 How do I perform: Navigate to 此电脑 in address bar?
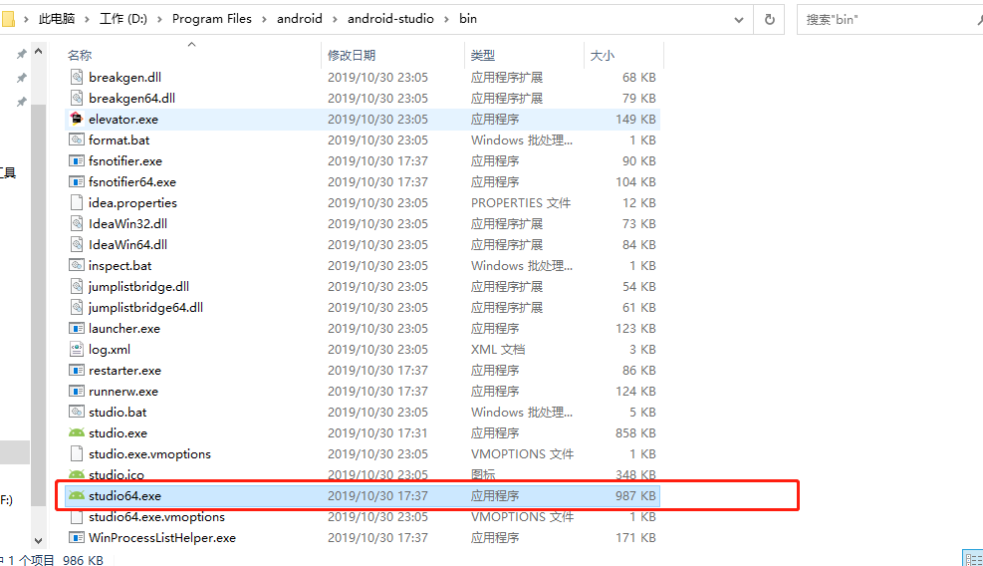(57, 19)
